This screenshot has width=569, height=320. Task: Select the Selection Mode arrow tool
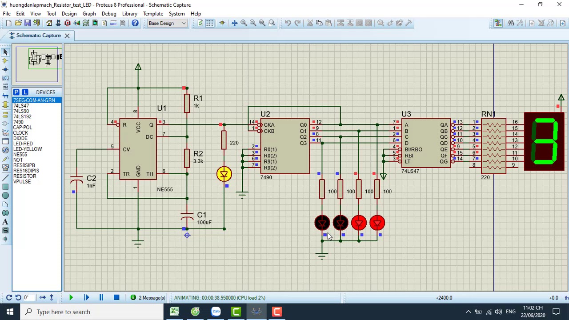(x=5, y=52)
